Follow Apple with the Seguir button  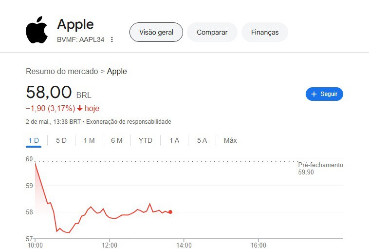point(324,94)
